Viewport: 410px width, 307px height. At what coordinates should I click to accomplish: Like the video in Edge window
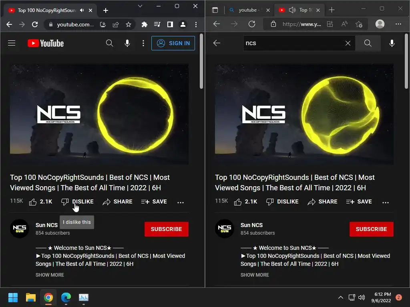(x=245, y=202)
